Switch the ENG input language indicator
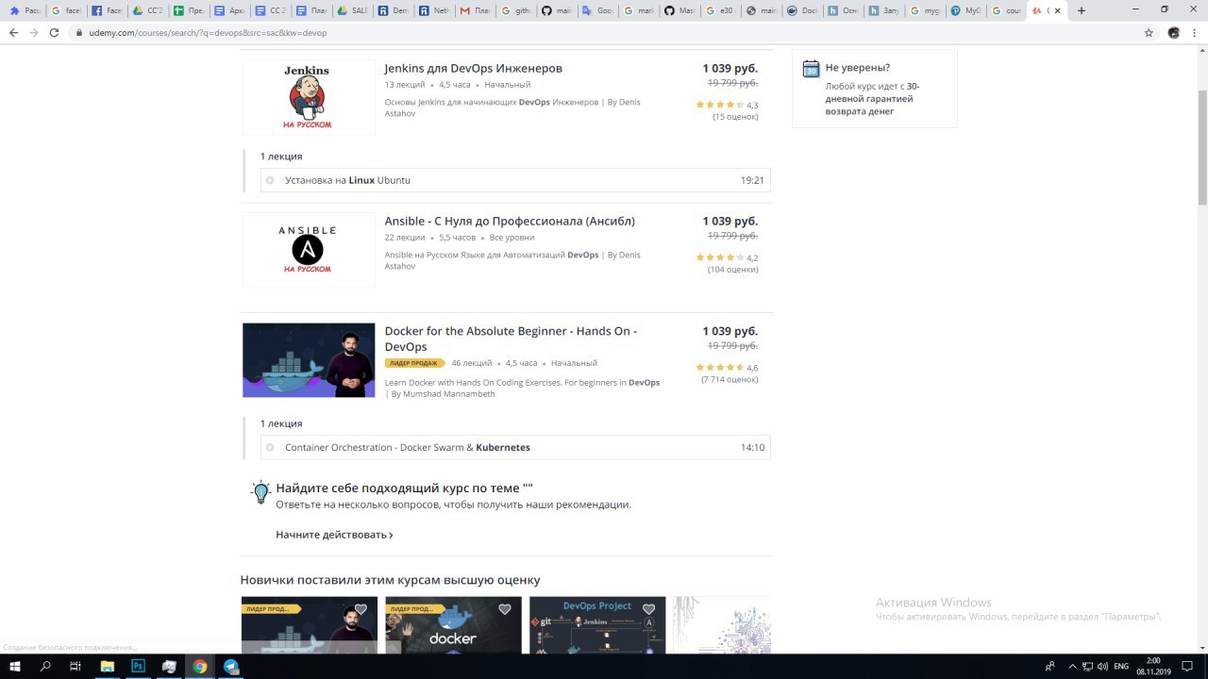The width and height of the screenshot is (1208, 679). pos(1121,667)
